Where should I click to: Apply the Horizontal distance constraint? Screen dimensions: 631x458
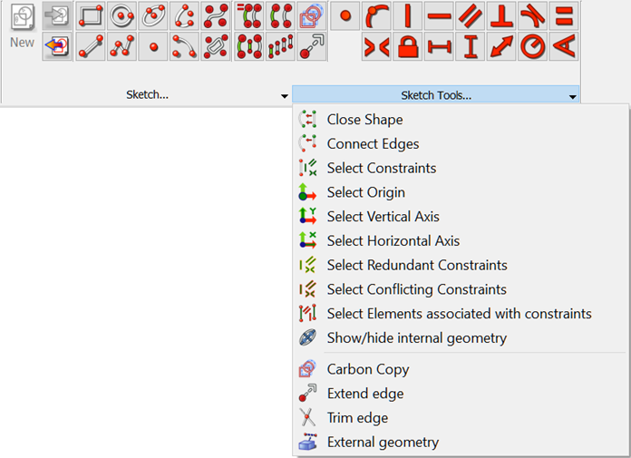(439, 46)
